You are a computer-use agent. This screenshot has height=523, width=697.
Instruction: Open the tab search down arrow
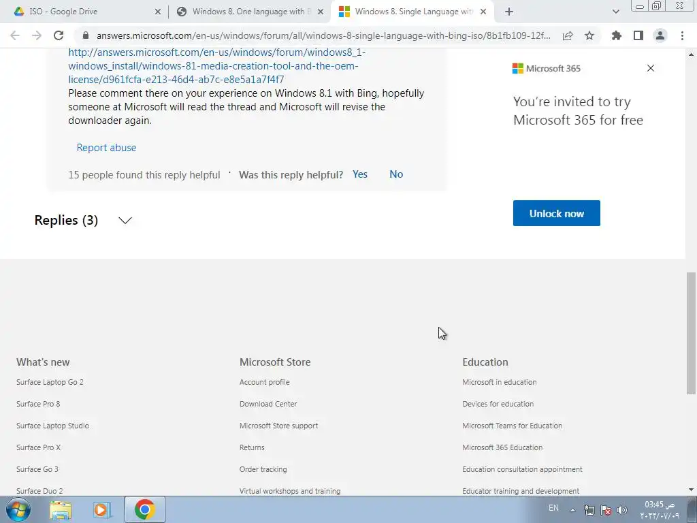coord(615,12)
